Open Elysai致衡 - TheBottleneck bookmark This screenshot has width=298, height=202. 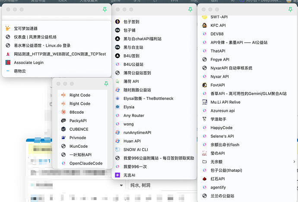tap(149, 98)
